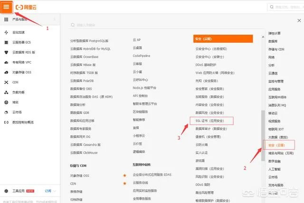304x203 pixels.
Task: Toggle favorite star next to CDN row
Action: (x=124, y=184)
